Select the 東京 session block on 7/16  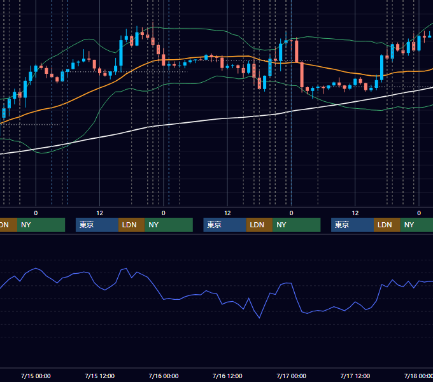225,225
